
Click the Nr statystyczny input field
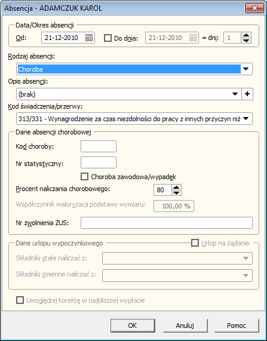pos(99,162)
